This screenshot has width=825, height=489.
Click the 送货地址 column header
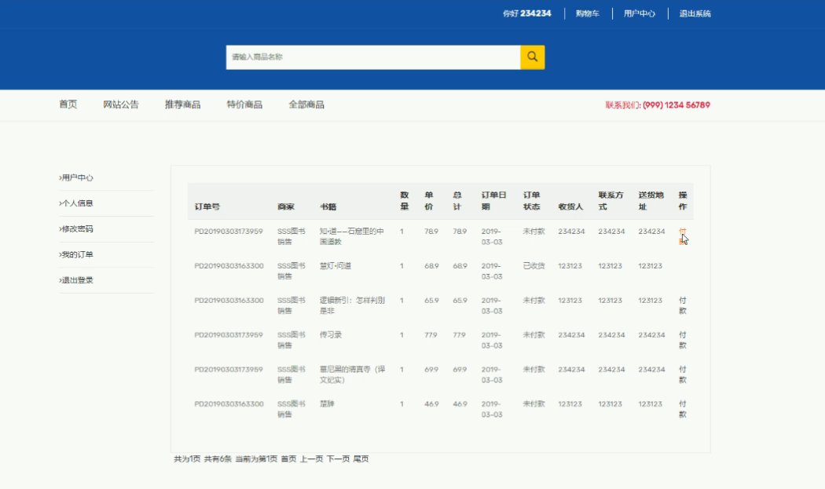(x=651, y=201)
